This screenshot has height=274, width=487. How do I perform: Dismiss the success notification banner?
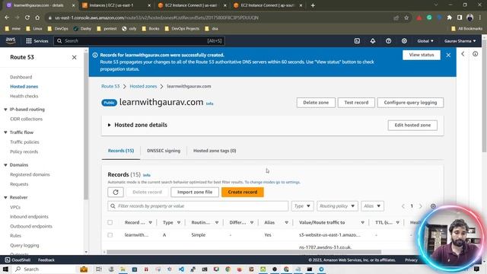pyautogui.click(x=448, y=55)
